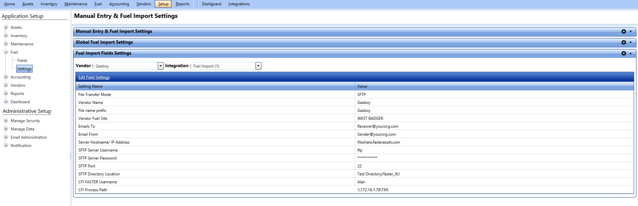The image size is (638, 206).
Task: Select the SFTP Server Password row
Action: click(x=225, y=158)
